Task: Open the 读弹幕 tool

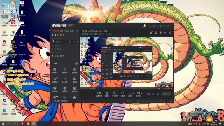Action: pos(74,80)
